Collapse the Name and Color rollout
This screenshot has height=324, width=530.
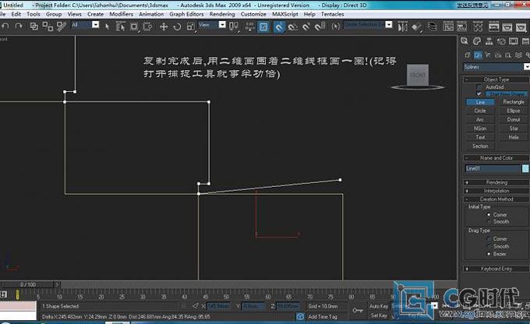(x=496, y=158)
